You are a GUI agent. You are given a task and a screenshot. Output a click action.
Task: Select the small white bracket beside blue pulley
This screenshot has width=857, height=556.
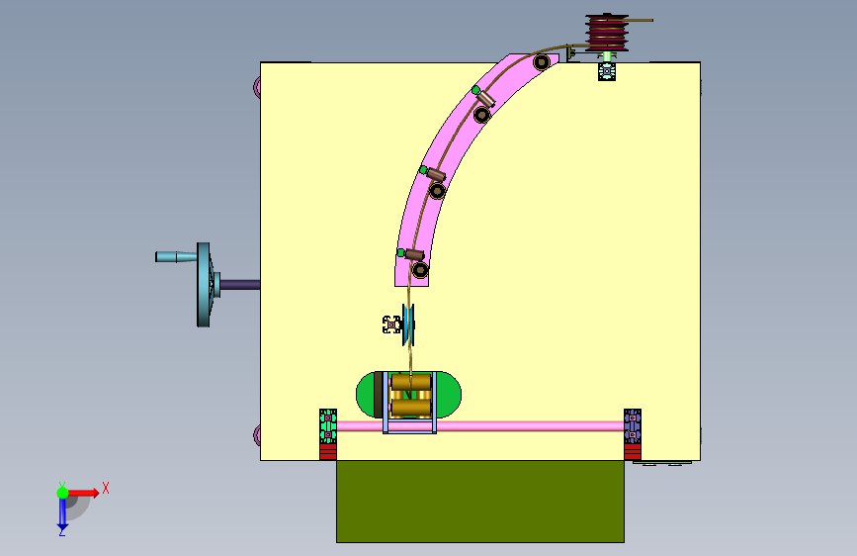point(391,324)
